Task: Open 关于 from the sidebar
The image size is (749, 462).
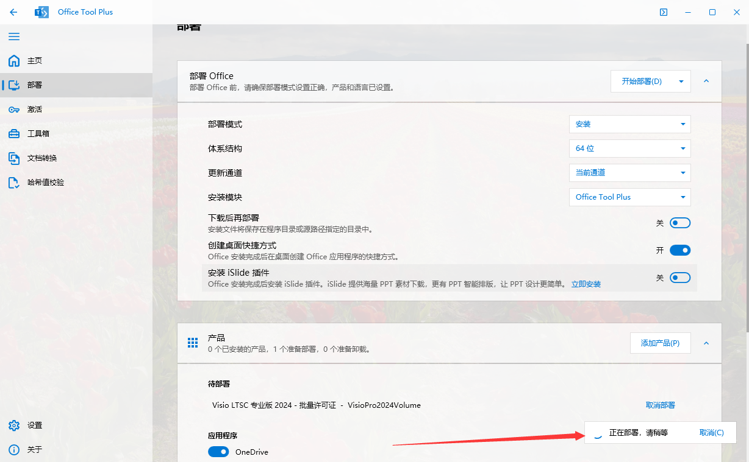Action: tap(76, 450)
